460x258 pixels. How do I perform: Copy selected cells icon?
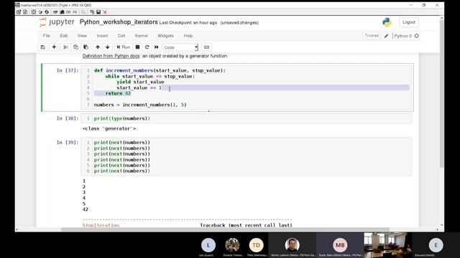click(75, 47)
